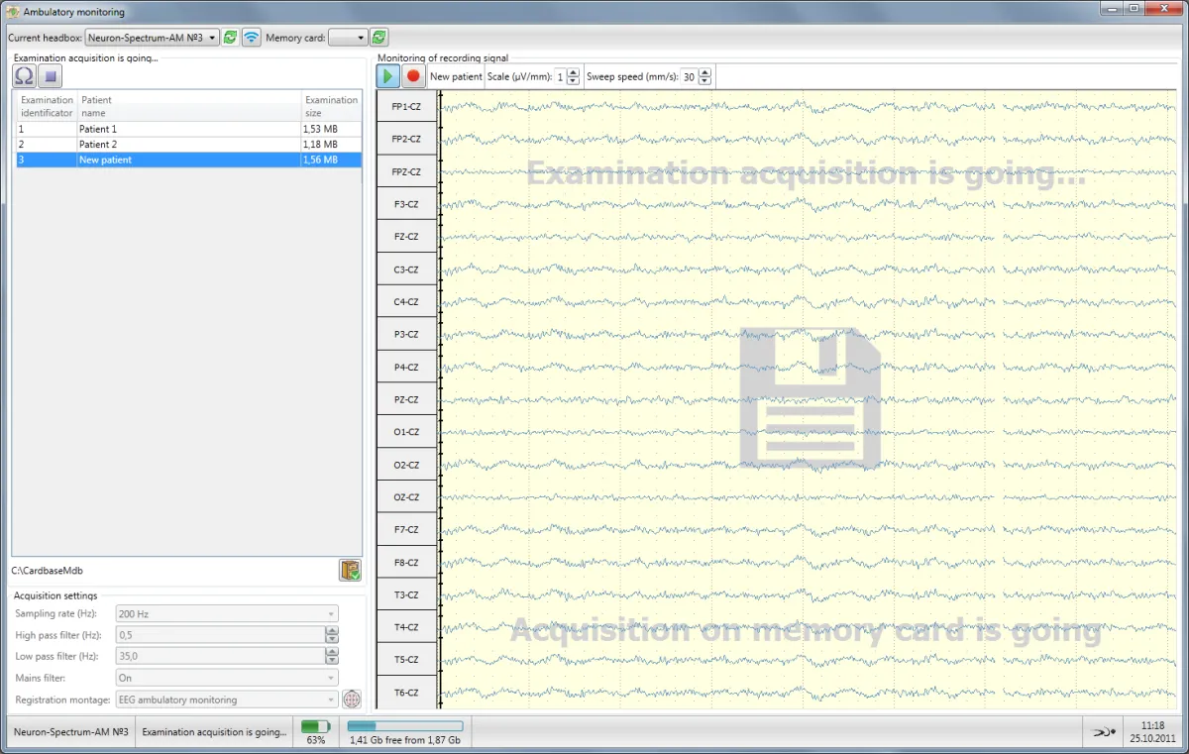Increase the High pass filter value
1189x754 pixels.
[x=332, y=631]
